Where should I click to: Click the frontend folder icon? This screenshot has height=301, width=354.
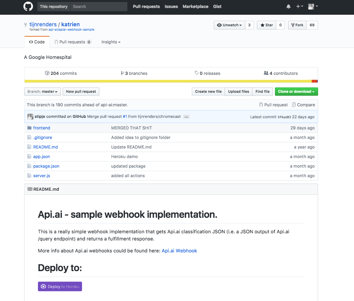point(29,128)
